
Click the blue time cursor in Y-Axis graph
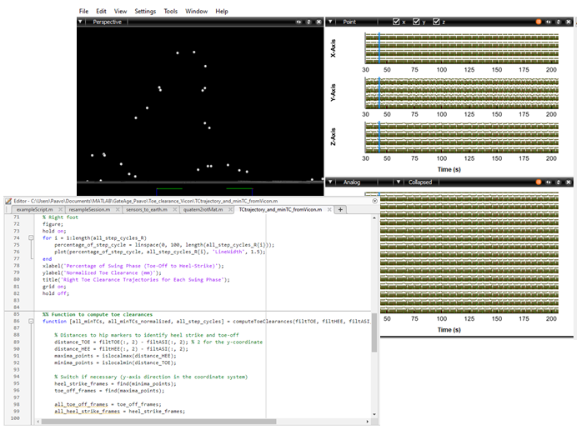379,92
